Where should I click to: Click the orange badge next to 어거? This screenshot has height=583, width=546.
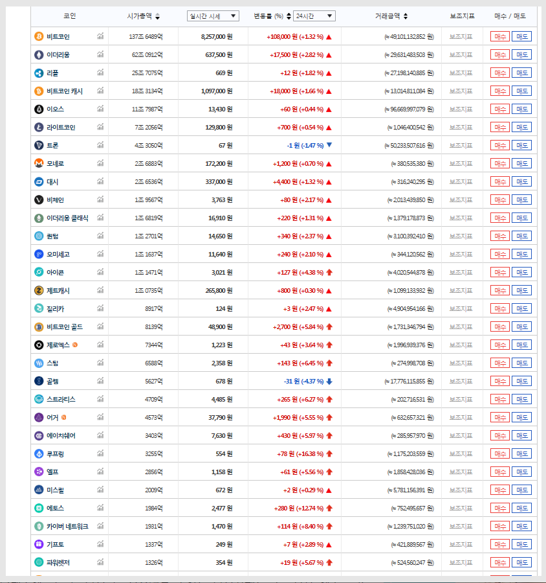click(64, 417)
